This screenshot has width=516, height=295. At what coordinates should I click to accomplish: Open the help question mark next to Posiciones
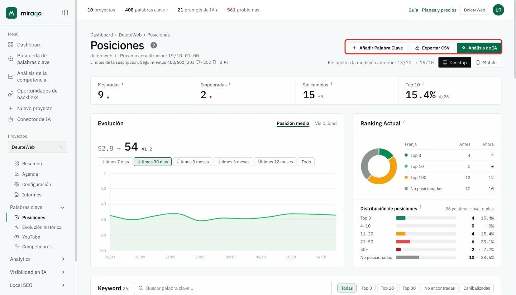click(154, 45)
